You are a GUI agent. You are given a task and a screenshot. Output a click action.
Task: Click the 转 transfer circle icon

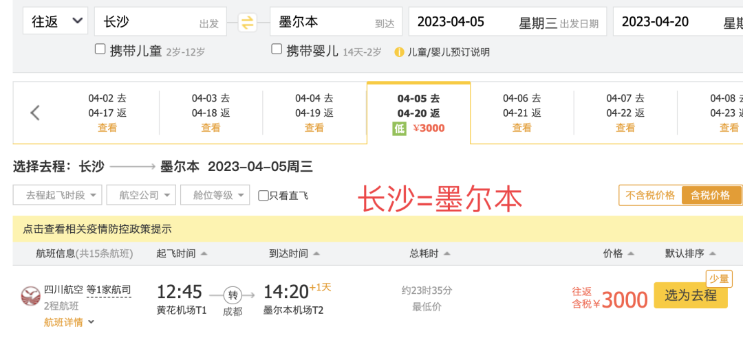coord(233,295)
